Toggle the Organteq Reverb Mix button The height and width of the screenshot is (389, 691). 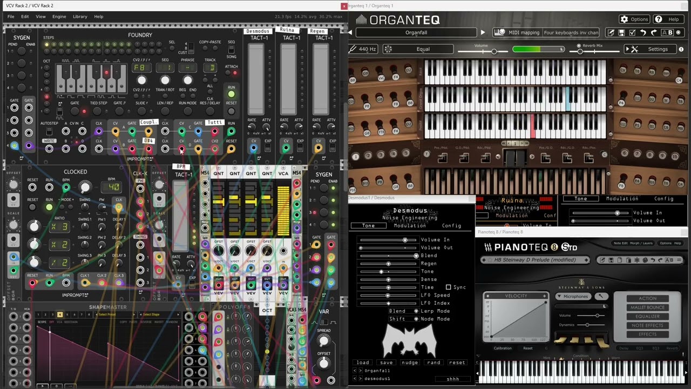click(x=579, y=45)
